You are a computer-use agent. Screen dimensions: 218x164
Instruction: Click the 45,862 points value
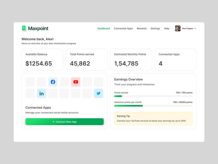(80, 64)
